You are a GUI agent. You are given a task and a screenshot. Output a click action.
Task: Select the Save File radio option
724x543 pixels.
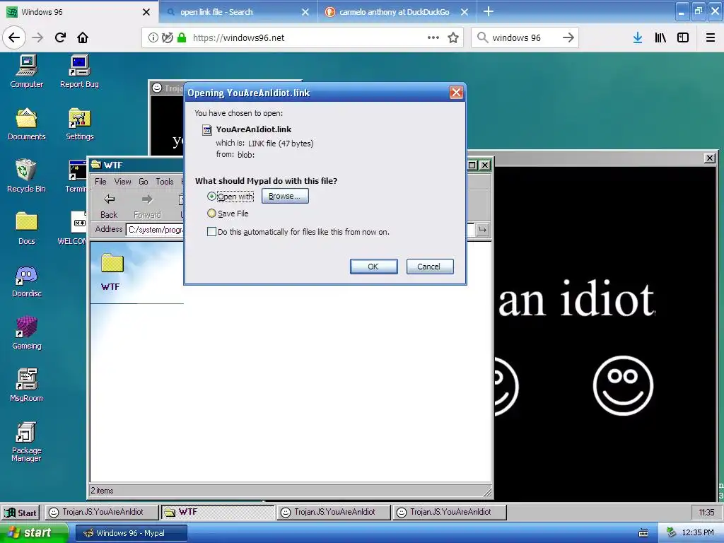(211, 214)
